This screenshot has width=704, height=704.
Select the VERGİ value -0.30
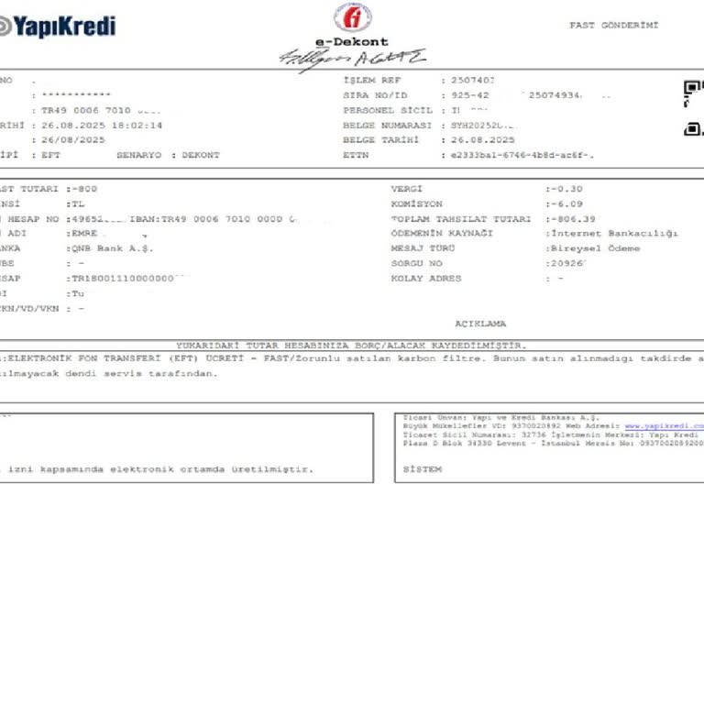[x=566, y=189]
